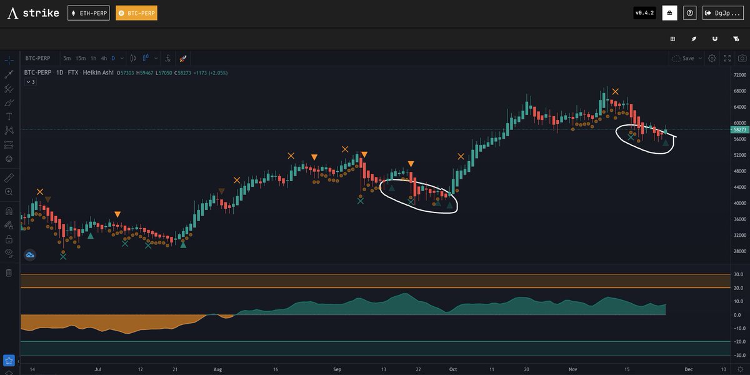750x375 pixels.
Task: Click the magnet icon in the top bar
Action: tap(714, 39)
